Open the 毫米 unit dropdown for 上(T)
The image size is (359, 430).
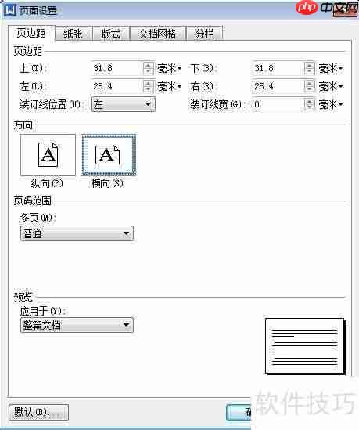pyautogui.click(x=169, y=68)
